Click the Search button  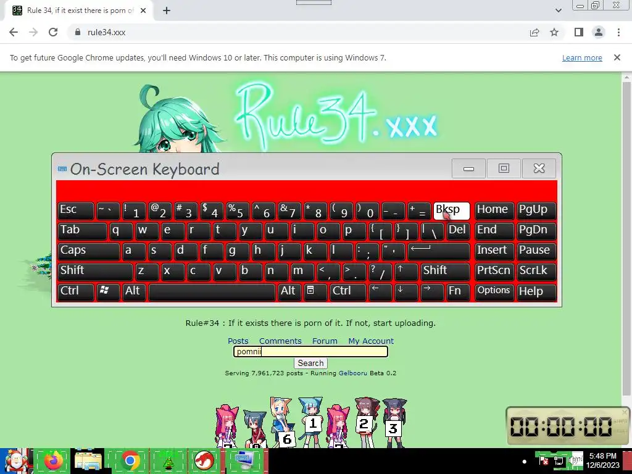click(310, 363)
